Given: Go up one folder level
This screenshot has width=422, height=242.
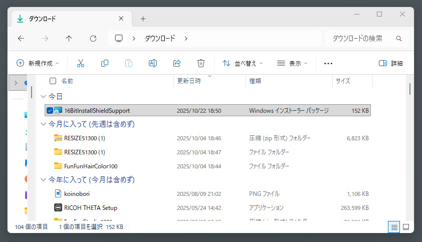Looking at the screenshot, I should point(69,39).
